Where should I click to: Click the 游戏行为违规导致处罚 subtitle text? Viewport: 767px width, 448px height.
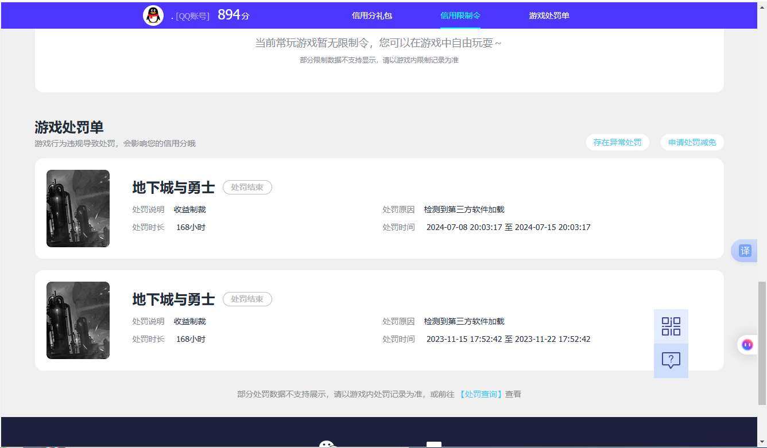(x=115, y=143)
